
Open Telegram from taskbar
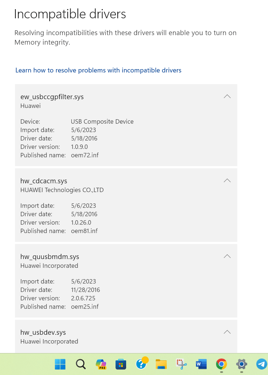pyautogui.click(x=261, y=364)
